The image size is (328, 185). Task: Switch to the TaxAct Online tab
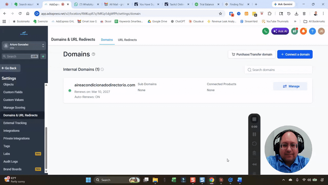coord(177,4)
